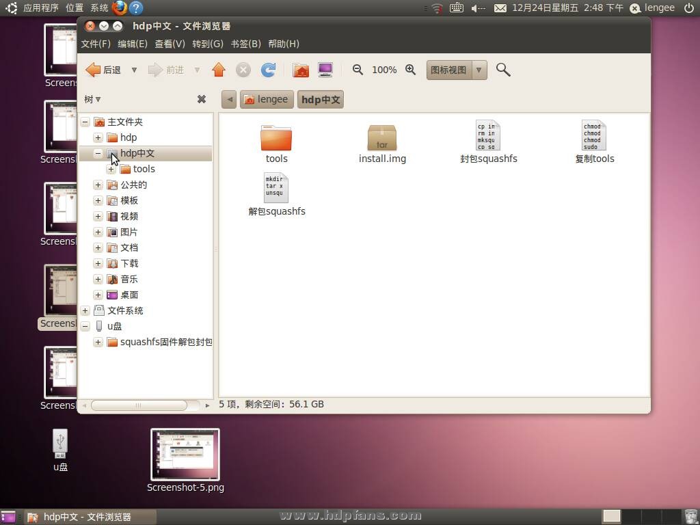Screen dimensions: 700x525
Task: Select 文件系统 in the tree
Action: (x=125, y=311)
